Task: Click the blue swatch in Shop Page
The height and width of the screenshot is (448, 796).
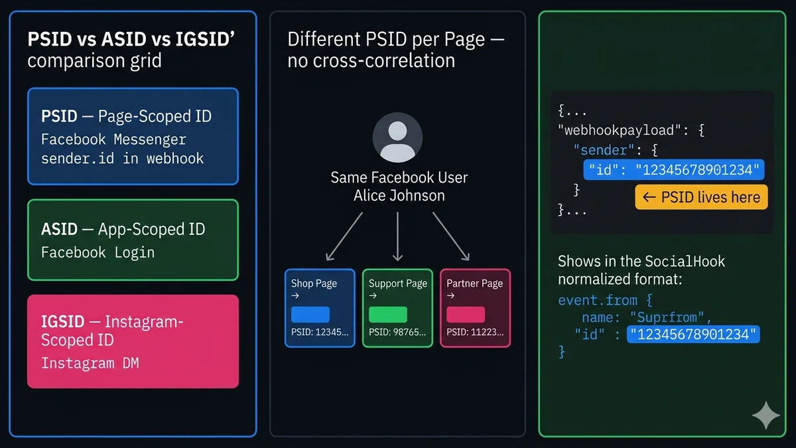Action: tap(310, 315)
